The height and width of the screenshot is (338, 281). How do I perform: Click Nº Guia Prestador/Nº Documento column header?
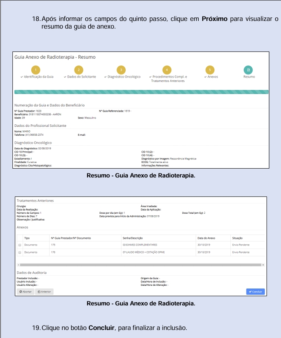point(71,238)
